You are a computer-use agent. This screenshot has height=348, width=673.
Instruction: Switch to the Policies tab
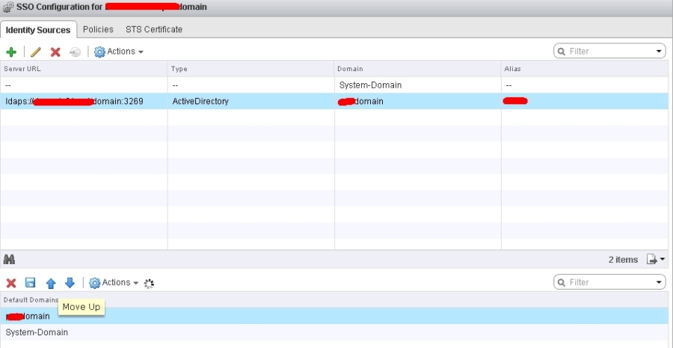tap(98, 29)
